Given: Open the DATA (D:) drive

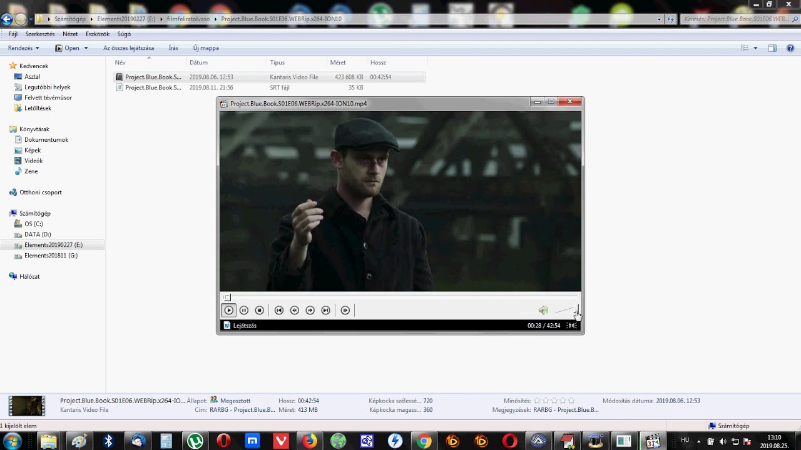Looking at the screenshot, I should 38,234.
